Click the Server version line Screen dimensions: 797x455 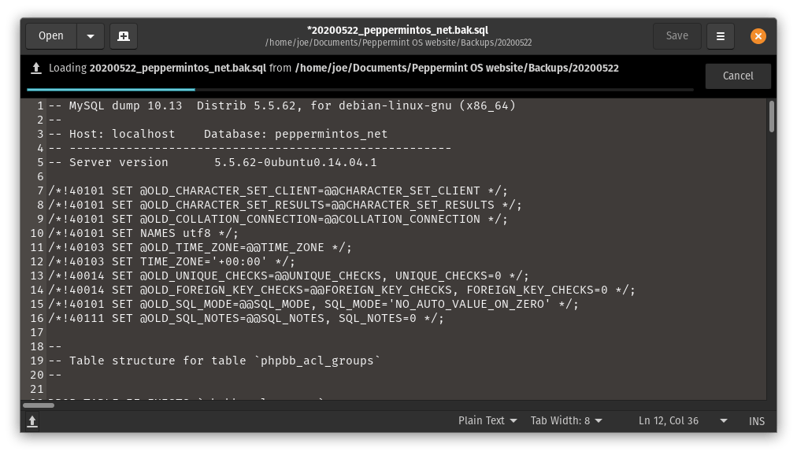(x=213, y=162)
